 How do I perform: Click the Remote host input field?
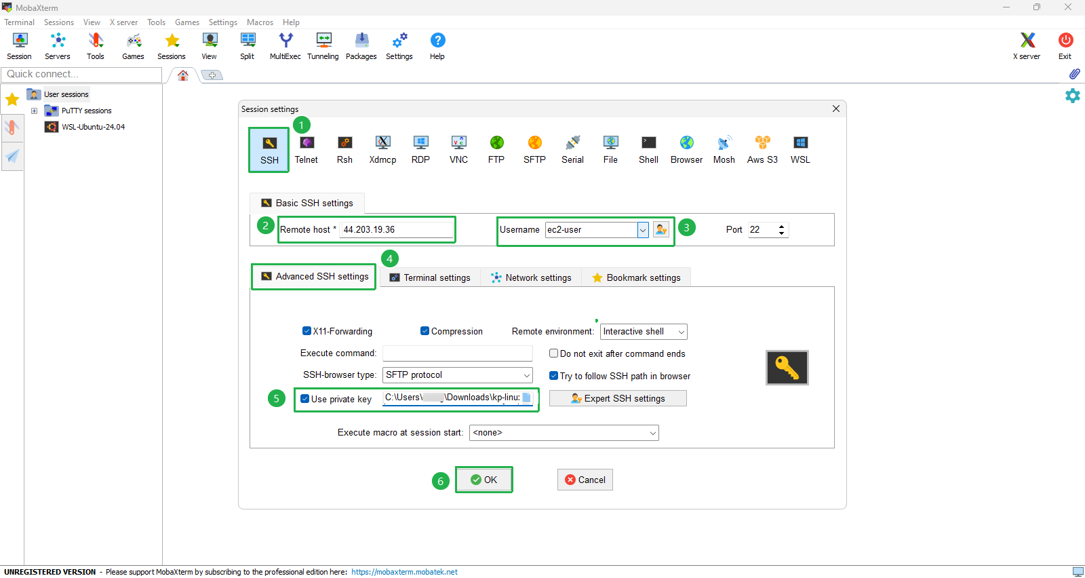click(x=397, y=229)
